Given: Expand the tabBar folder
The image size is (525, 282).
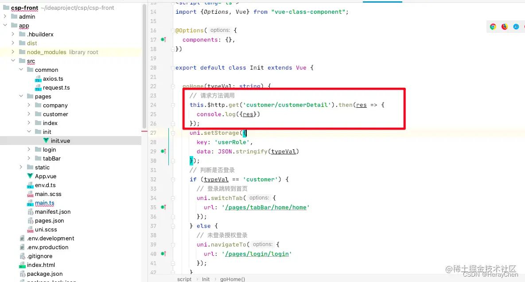Looking at the screenshot, I should pyautogui.click(x=29, y=158).
